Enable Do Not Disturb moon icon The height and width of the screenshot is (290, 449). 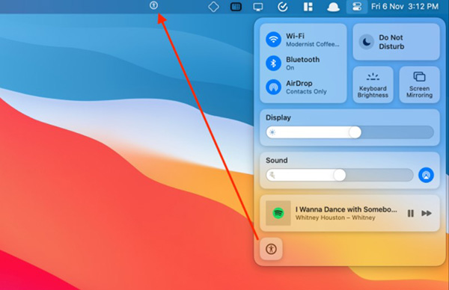pyautogui.click(x=367, y=42)
